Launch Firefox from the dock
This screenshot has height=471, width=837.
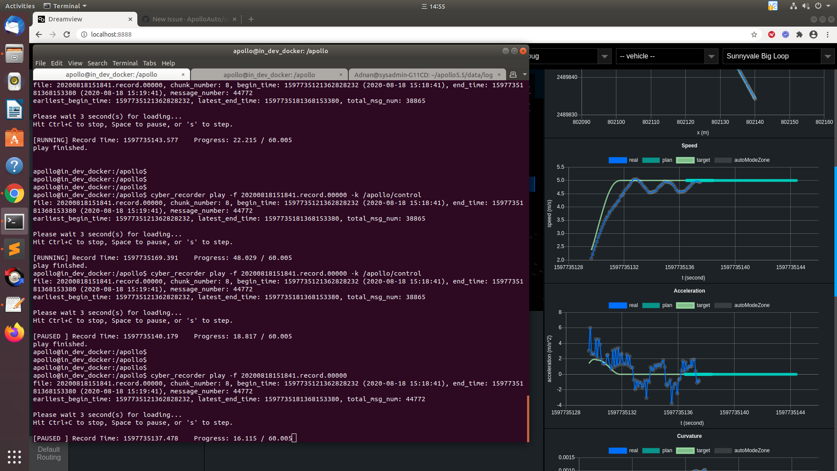(x=14, y=333)
